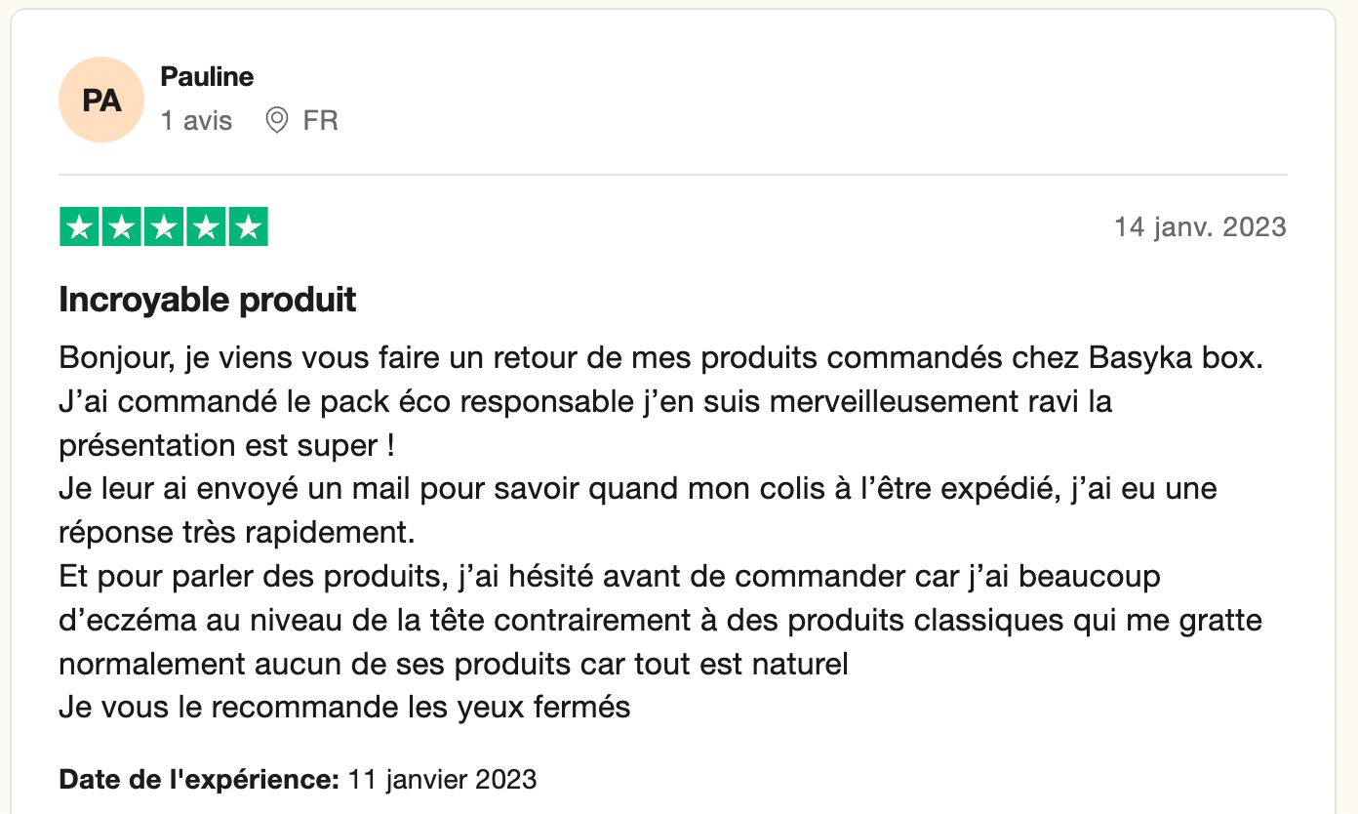The width and height of the screenshot is (1358, 814).
Task: Click the 'réponse très rapidement' line
Action: point(237,533)
